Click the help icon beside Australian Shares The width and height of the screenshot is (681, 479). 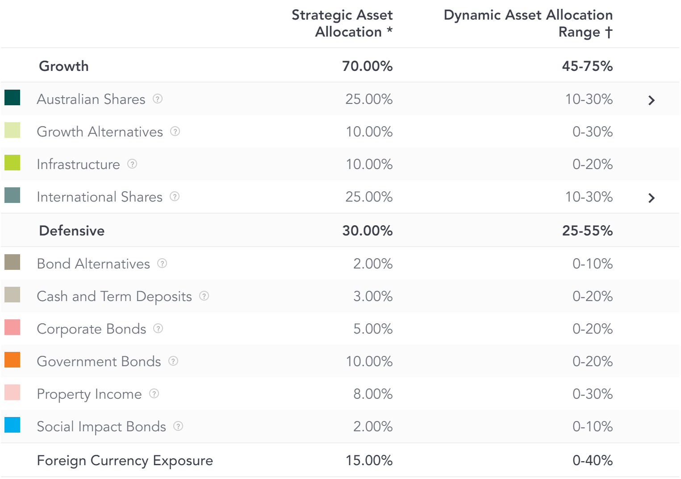158,99
